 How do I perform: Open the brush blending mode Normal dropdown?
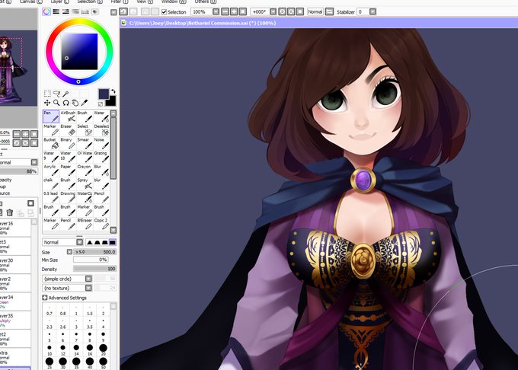pyautogui.click(x=80, y=242)
